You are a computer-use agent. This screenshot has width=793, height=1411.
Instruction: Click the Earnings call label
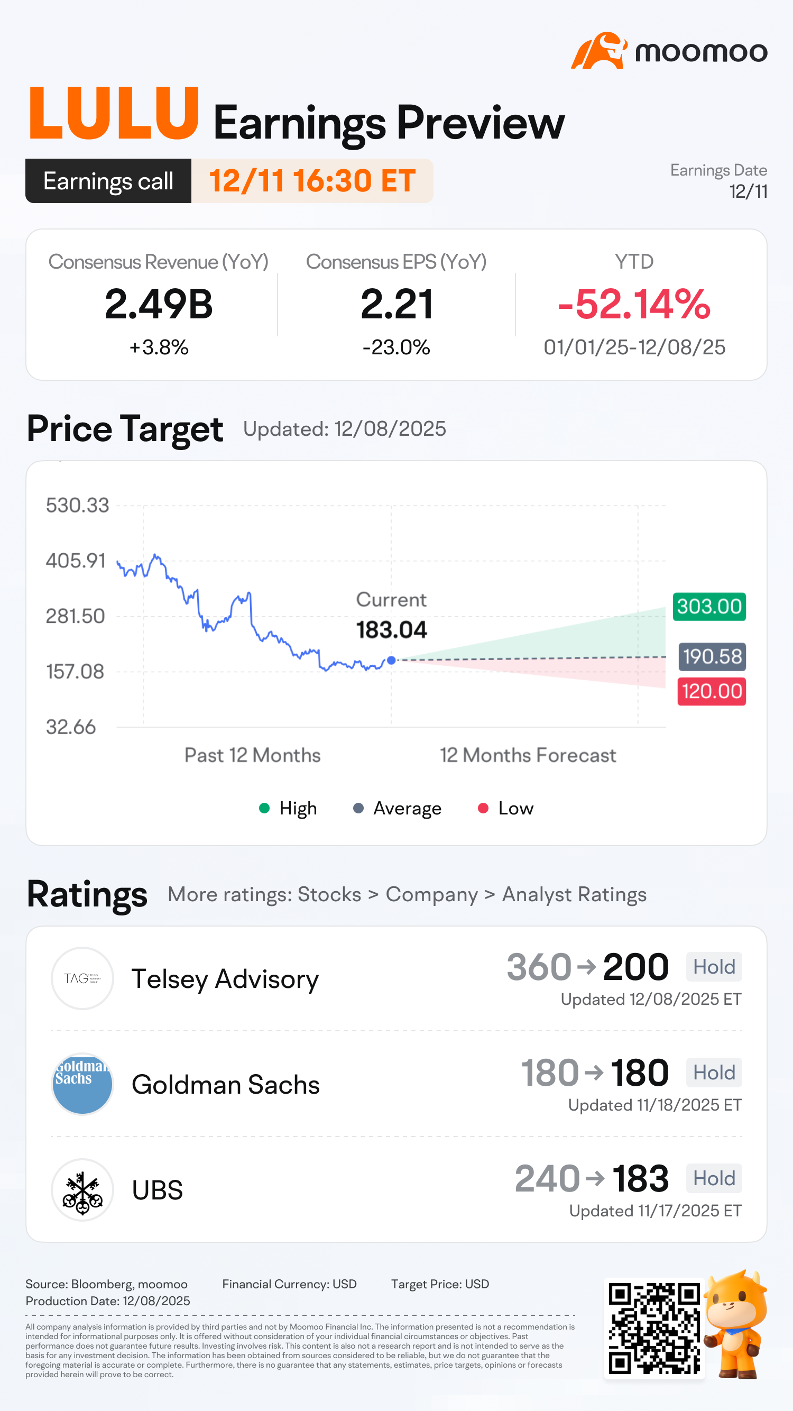point(108,181)
